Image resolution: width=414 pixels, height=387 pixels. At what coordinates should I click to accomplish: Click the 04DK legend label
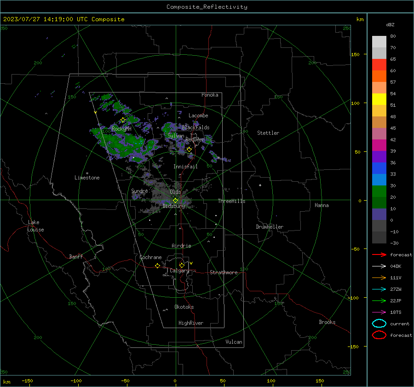coord(396,266)
